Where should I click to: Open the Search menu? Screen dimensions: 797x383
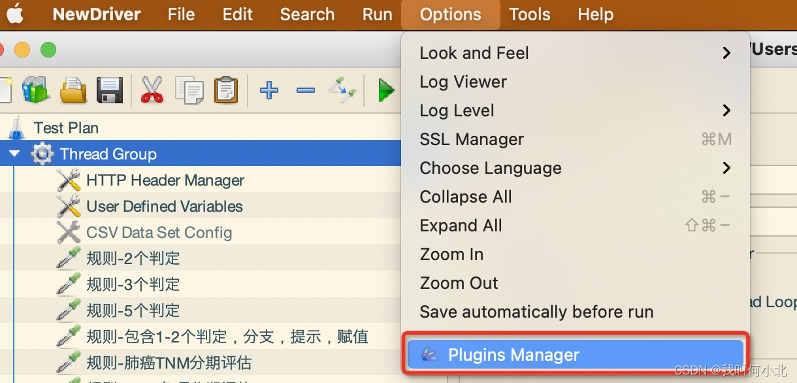click(x=307, y=14)
